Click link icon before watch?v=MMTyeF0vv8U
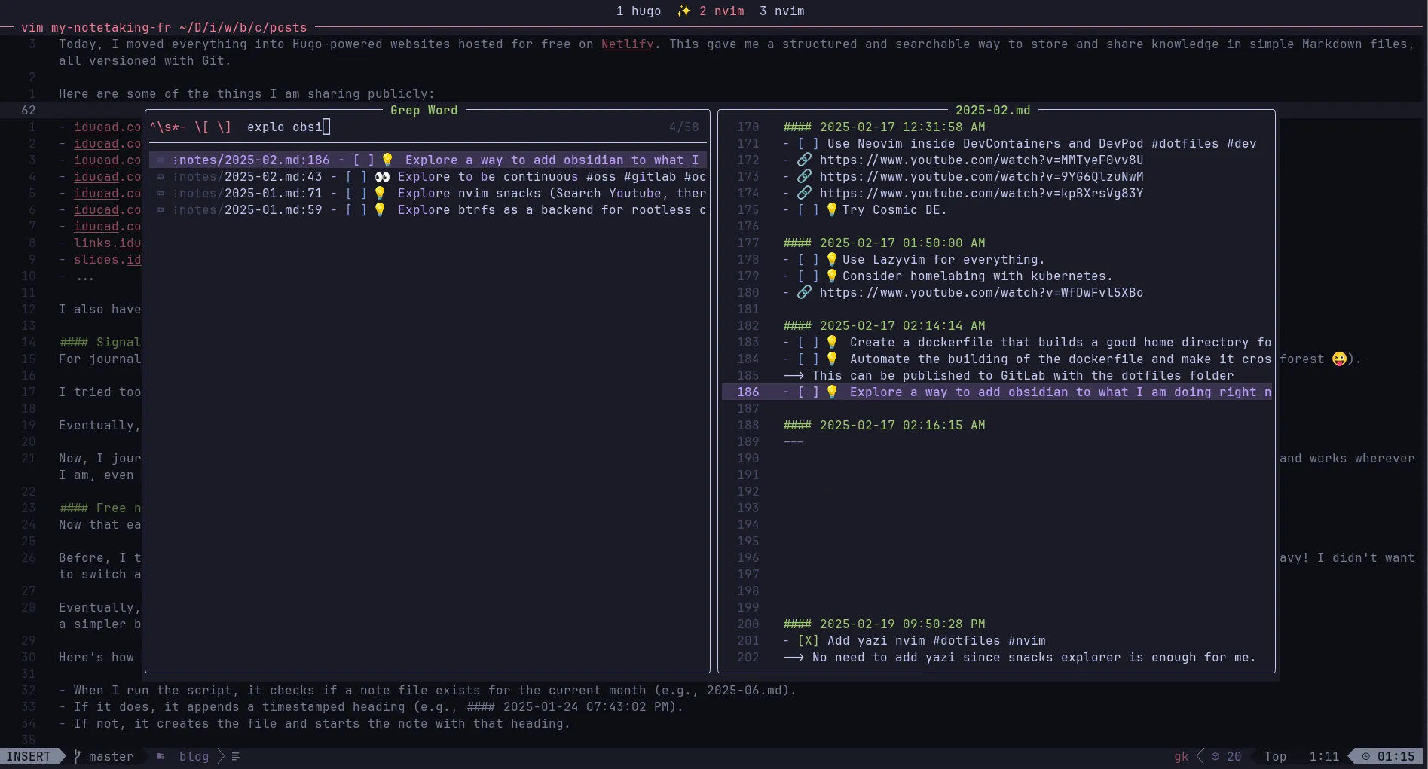1428x769 pixels. 805,160
